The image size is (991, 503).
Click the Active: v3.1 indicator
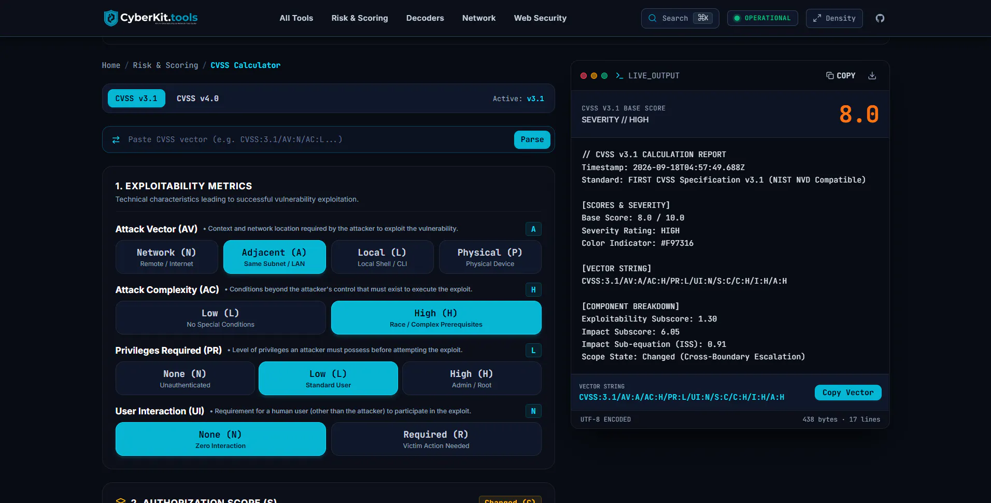518,99
